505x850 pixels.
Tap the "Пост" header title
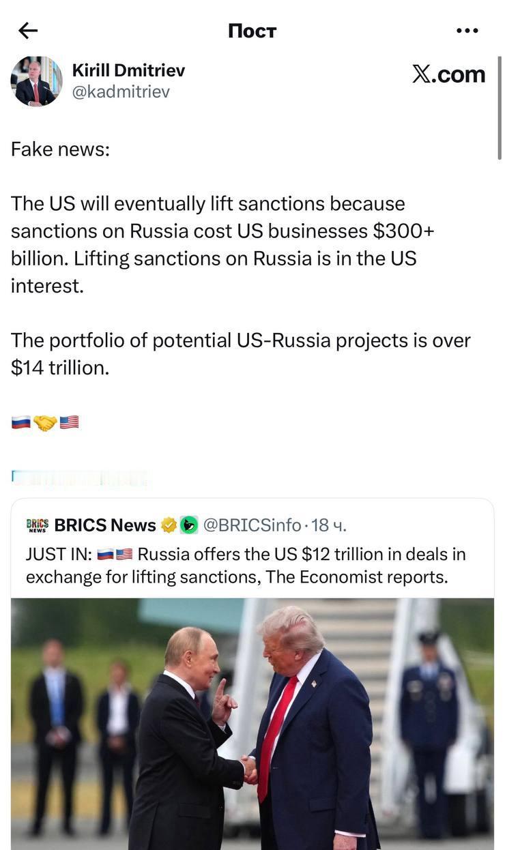pyautogui.click(x=252, y=31)
